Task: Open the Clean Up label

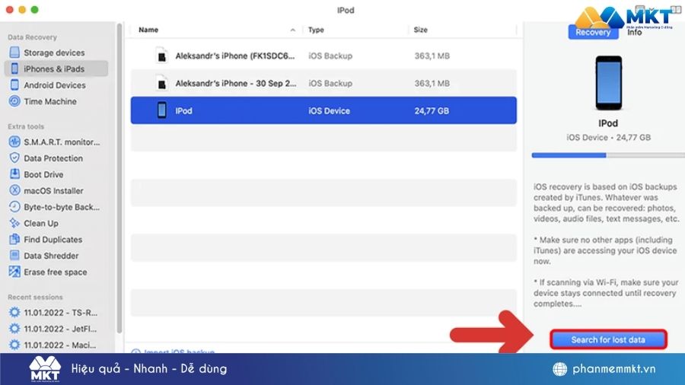Action: [x=41, y=223]
